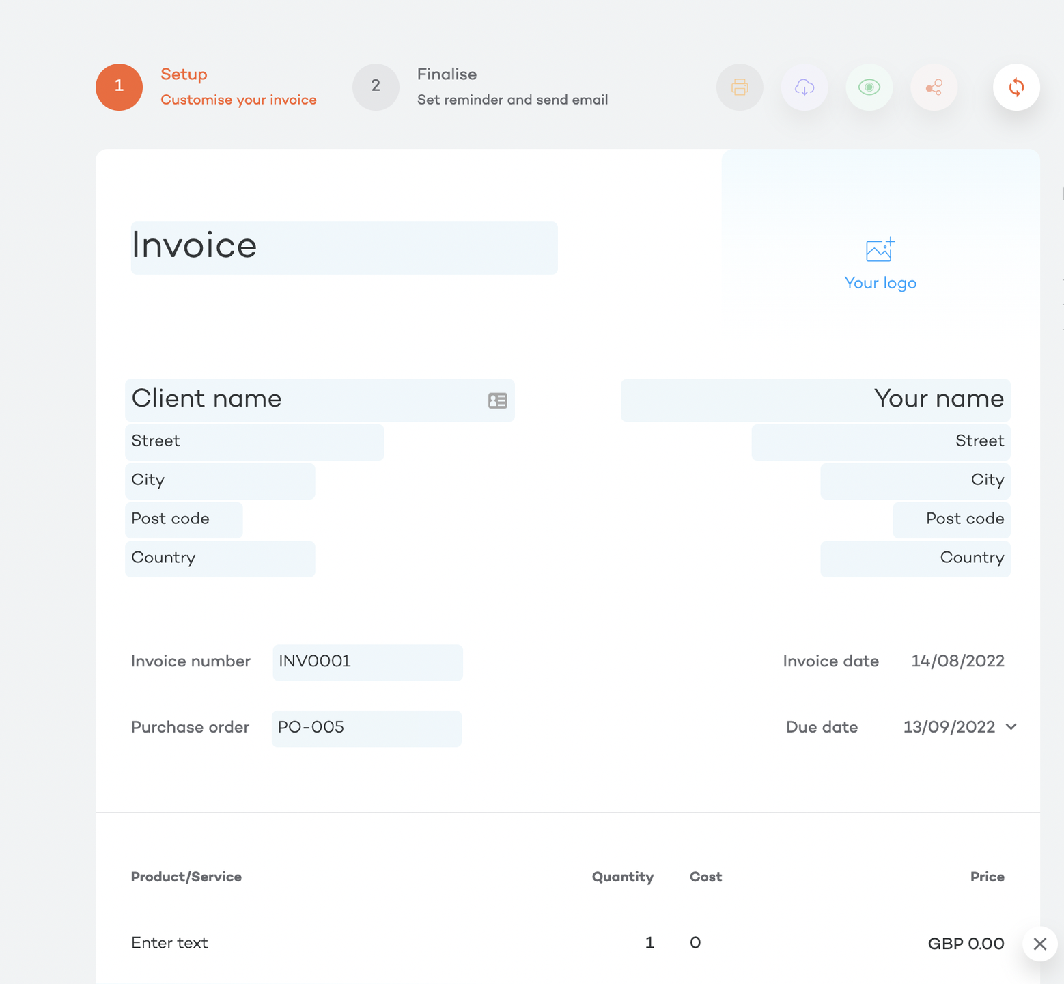Open the Invoice date picker
The height and width of the screenshot is (984, 1064).
(x=957, y=661)
